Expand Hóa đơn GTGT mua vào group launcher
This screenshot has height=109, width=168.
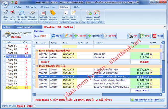click(x=79, y=22)
